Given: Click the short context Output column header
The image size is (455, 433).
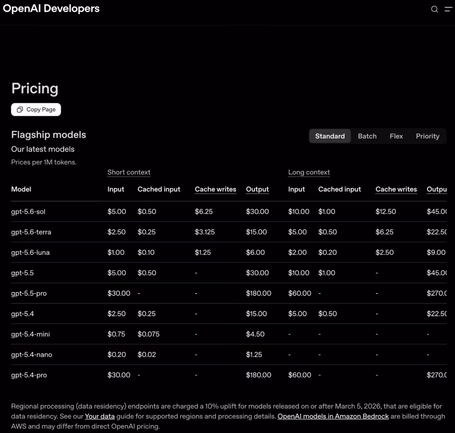Looking at the screenshot, I should pyautogui.click(x=257, y=189).
